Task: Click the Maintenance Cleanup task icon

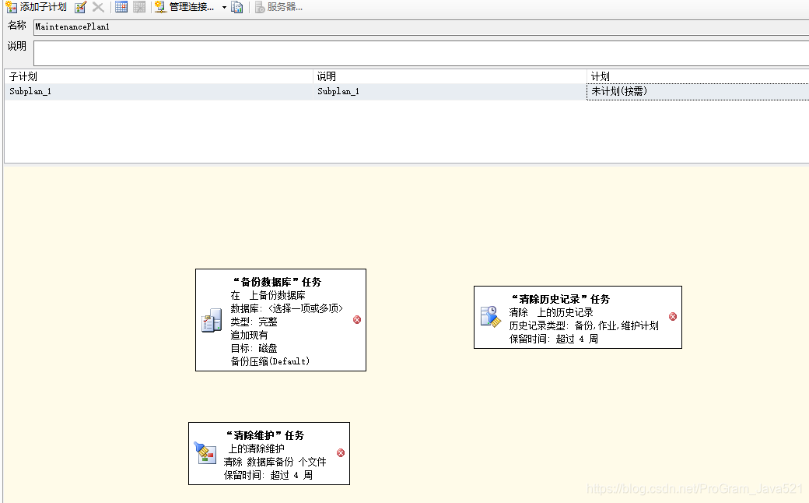Action: 205,453
